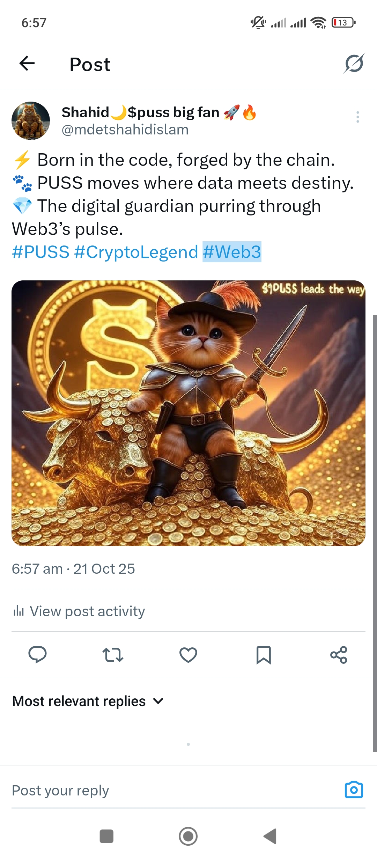Share the post via share icon
The width and height of the screenshot is (377, 859).
tap(339, 655)
